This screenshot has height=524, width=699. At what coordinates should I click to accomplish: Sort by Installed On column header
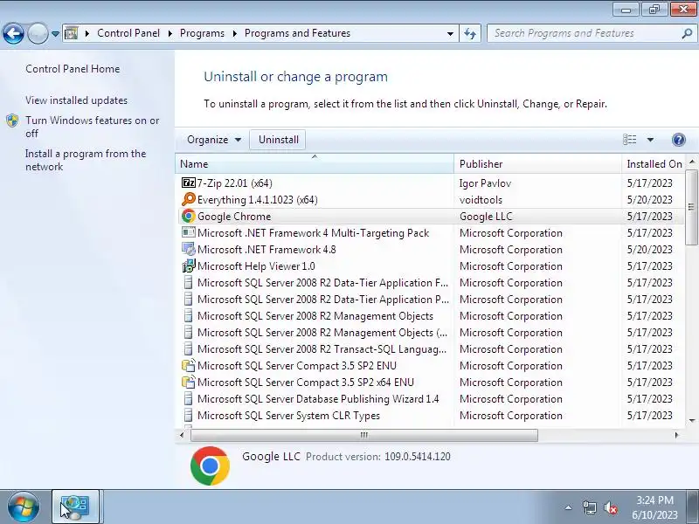(653, 164)
